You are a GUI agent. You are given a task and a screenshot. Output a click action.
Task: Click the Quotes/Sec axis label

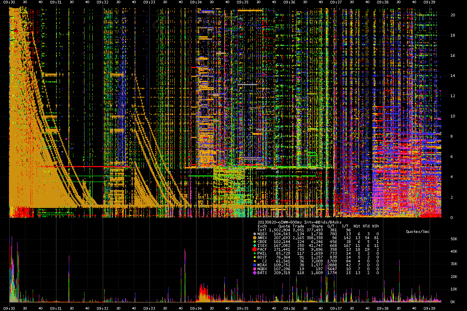(418, 232)
